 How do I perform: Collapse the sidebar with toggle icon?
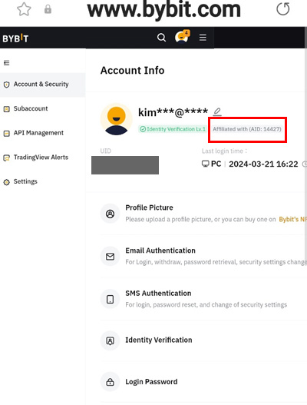(x=6, y=63)
